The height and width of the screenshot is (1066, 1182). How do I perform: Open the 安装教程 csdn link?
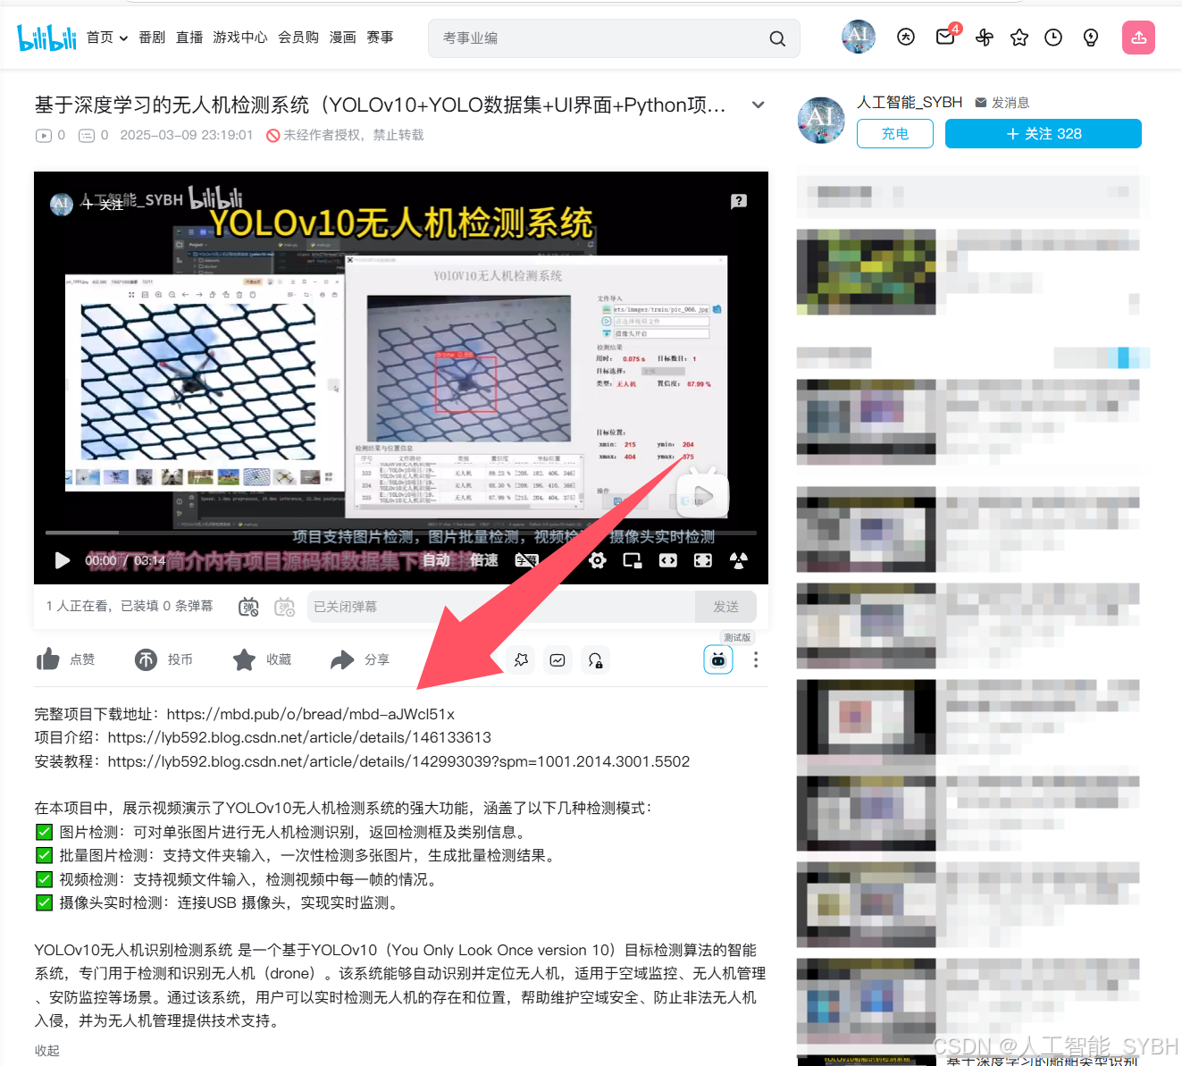(398, 761)
